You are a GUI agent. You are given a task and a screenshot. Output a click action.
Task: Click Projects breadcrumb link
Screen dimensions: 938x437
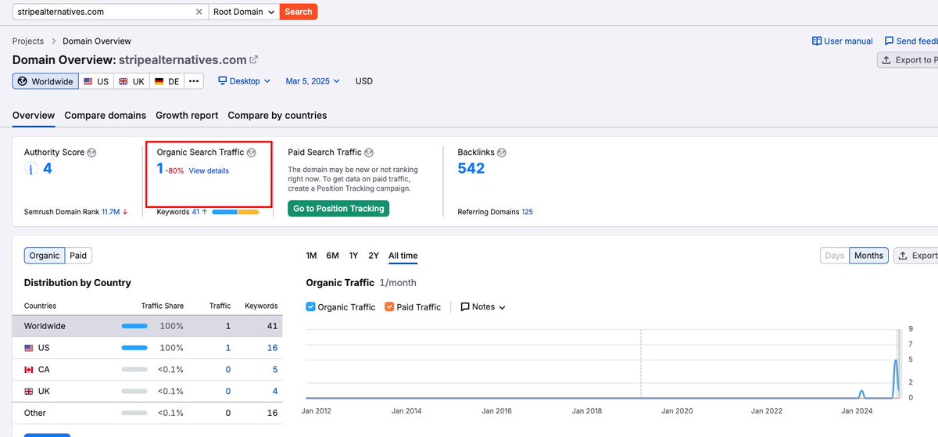[x=28, y=41]
